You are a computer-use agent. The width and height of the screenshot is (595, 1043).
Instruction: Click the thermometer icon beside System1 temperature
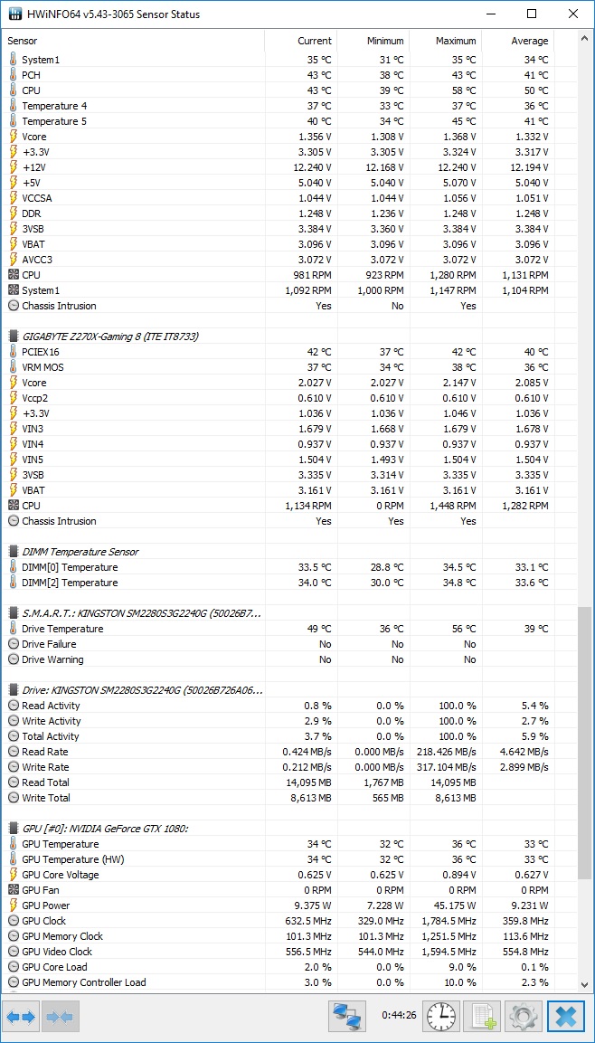[x=14, y=59]
